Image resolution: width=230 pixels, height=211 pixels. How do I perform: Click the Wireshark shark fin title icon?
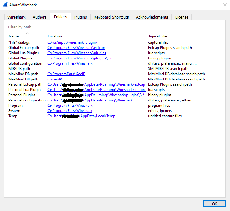pos(5,5)
